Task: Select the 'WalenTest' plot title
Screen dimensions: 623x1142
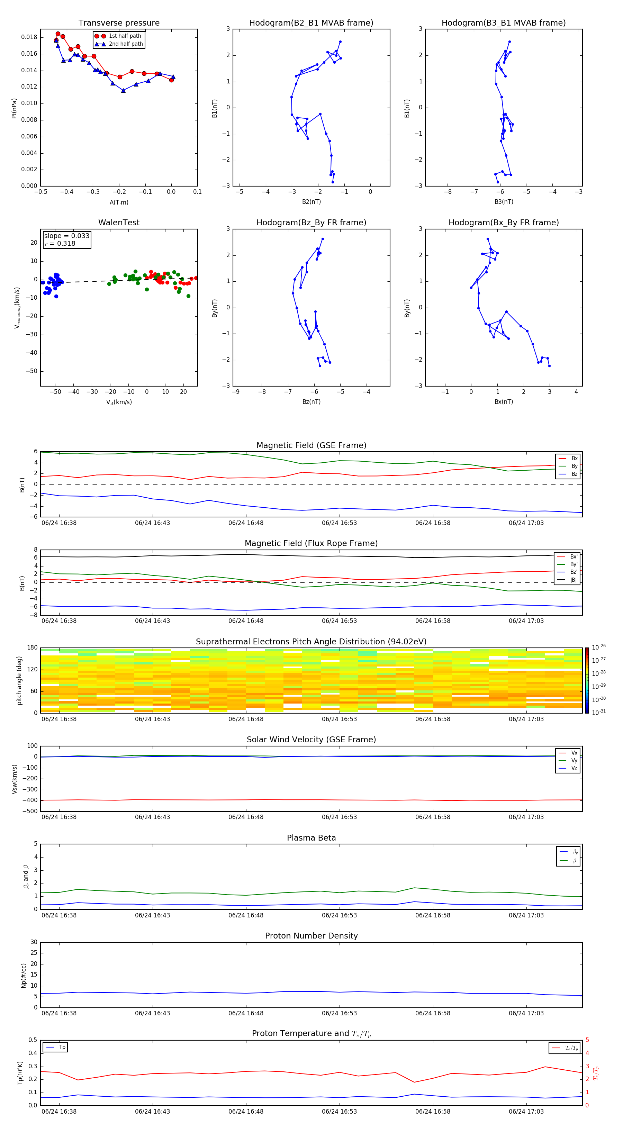Action: (119, 223)
